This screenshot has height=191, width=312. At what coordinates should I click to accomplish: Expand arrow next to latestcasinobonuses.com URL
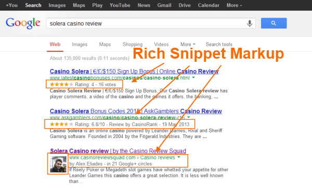(193, 78)
